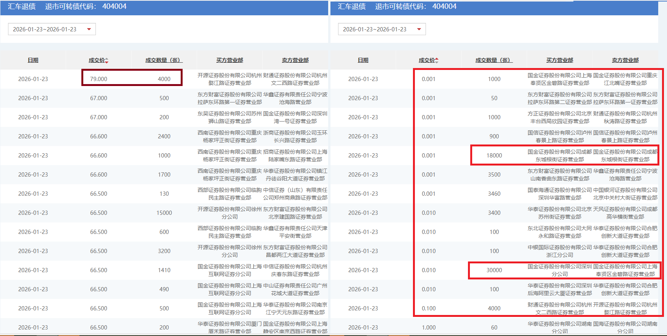Click right table 买方营业部 header
This screenshot has width=667, height=336.
(x=560, y=60)
